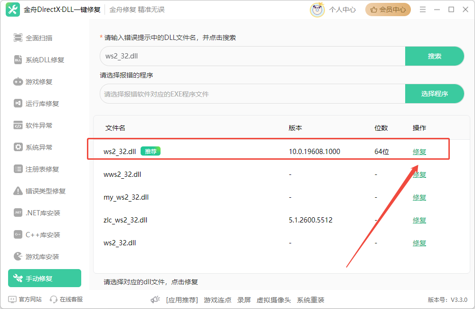This screenshot has width=475, height=309.
Task: Click the C++ library install icon
Action: point(18,234)
